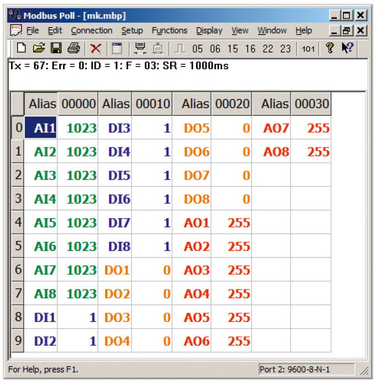Click the Disconnect icon in toolbar

coord(158,48)
